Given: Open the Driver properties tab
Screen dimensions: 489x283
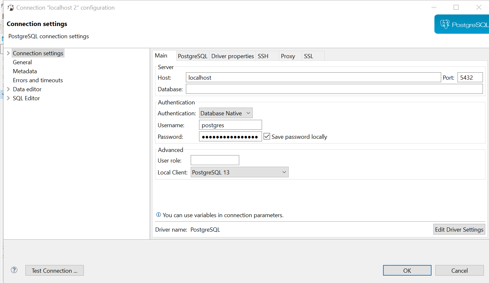Looking at the screenshot, I should [x=232, y=56].
